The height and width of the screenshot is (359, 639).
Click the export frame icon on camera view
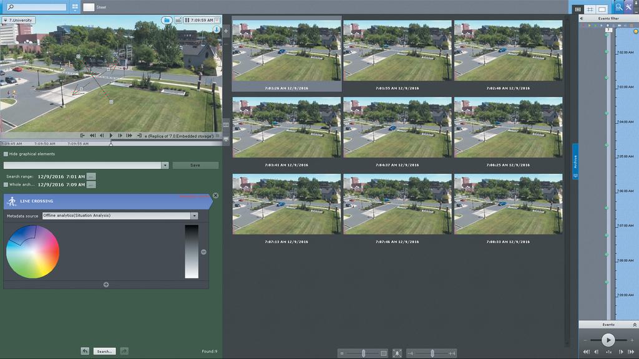(x=178, y=20)
